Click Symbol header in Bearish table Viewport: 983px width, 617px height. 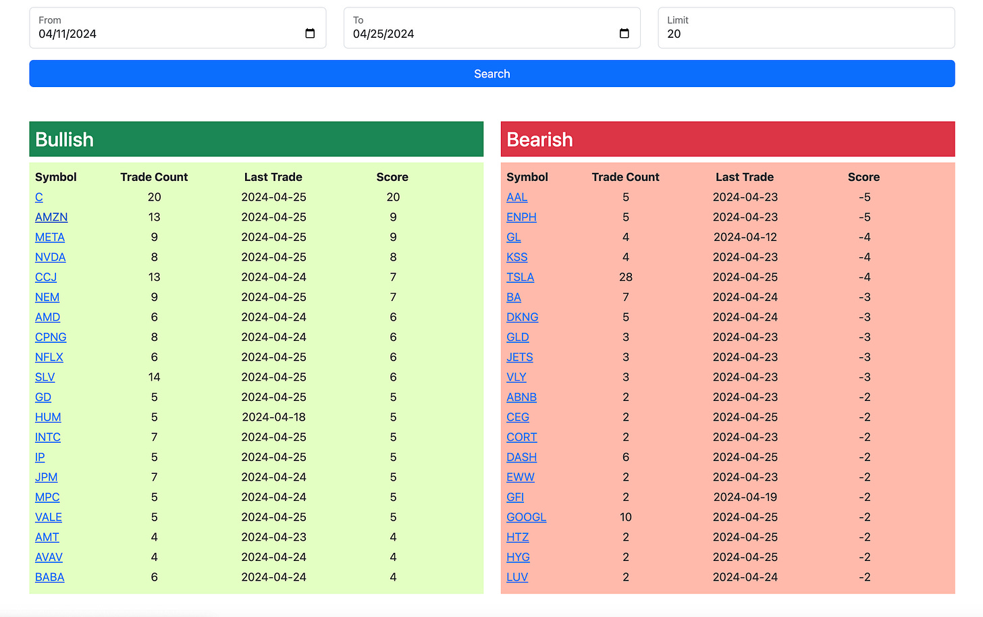tap(527, 177)
